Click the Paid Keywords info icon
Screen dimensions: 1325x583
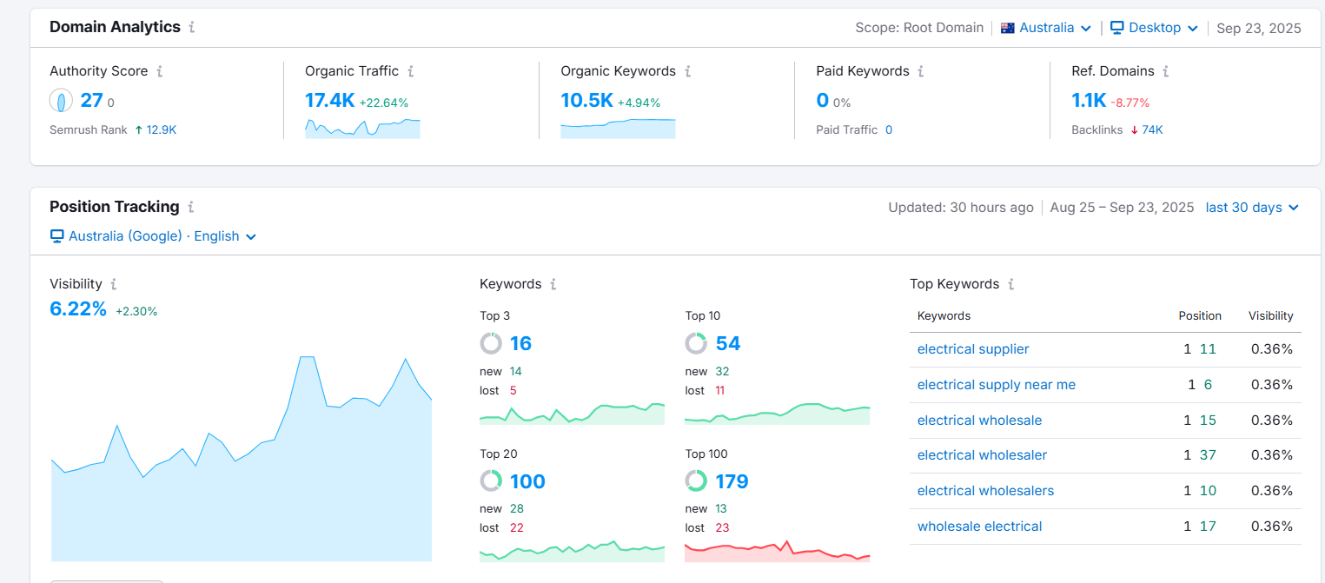921,71
